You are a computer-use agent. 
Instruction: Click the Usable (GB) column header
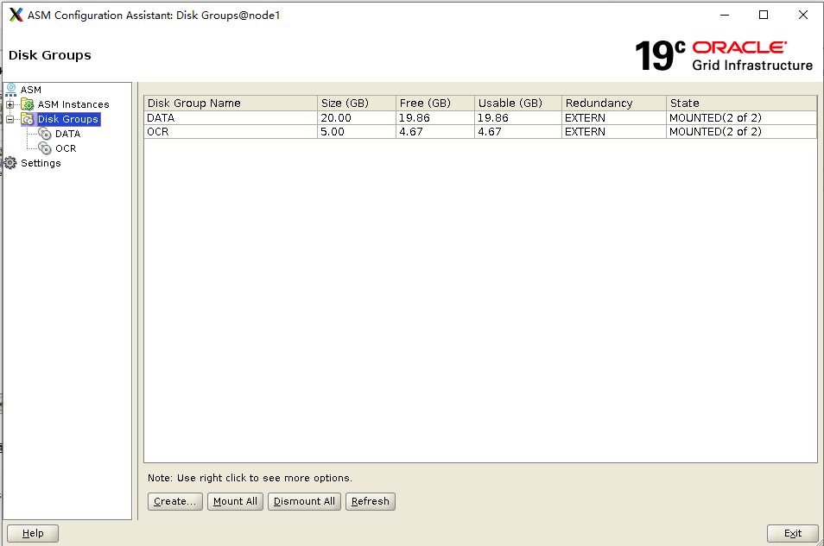pyautogui.click(x=518, y=103)
